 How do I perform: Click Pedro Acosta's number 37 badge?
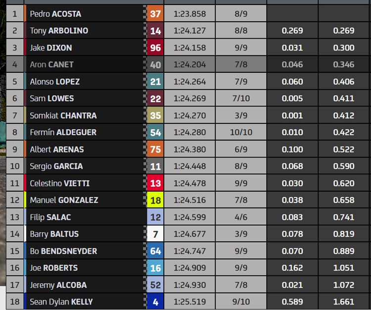tap(155, 14)
